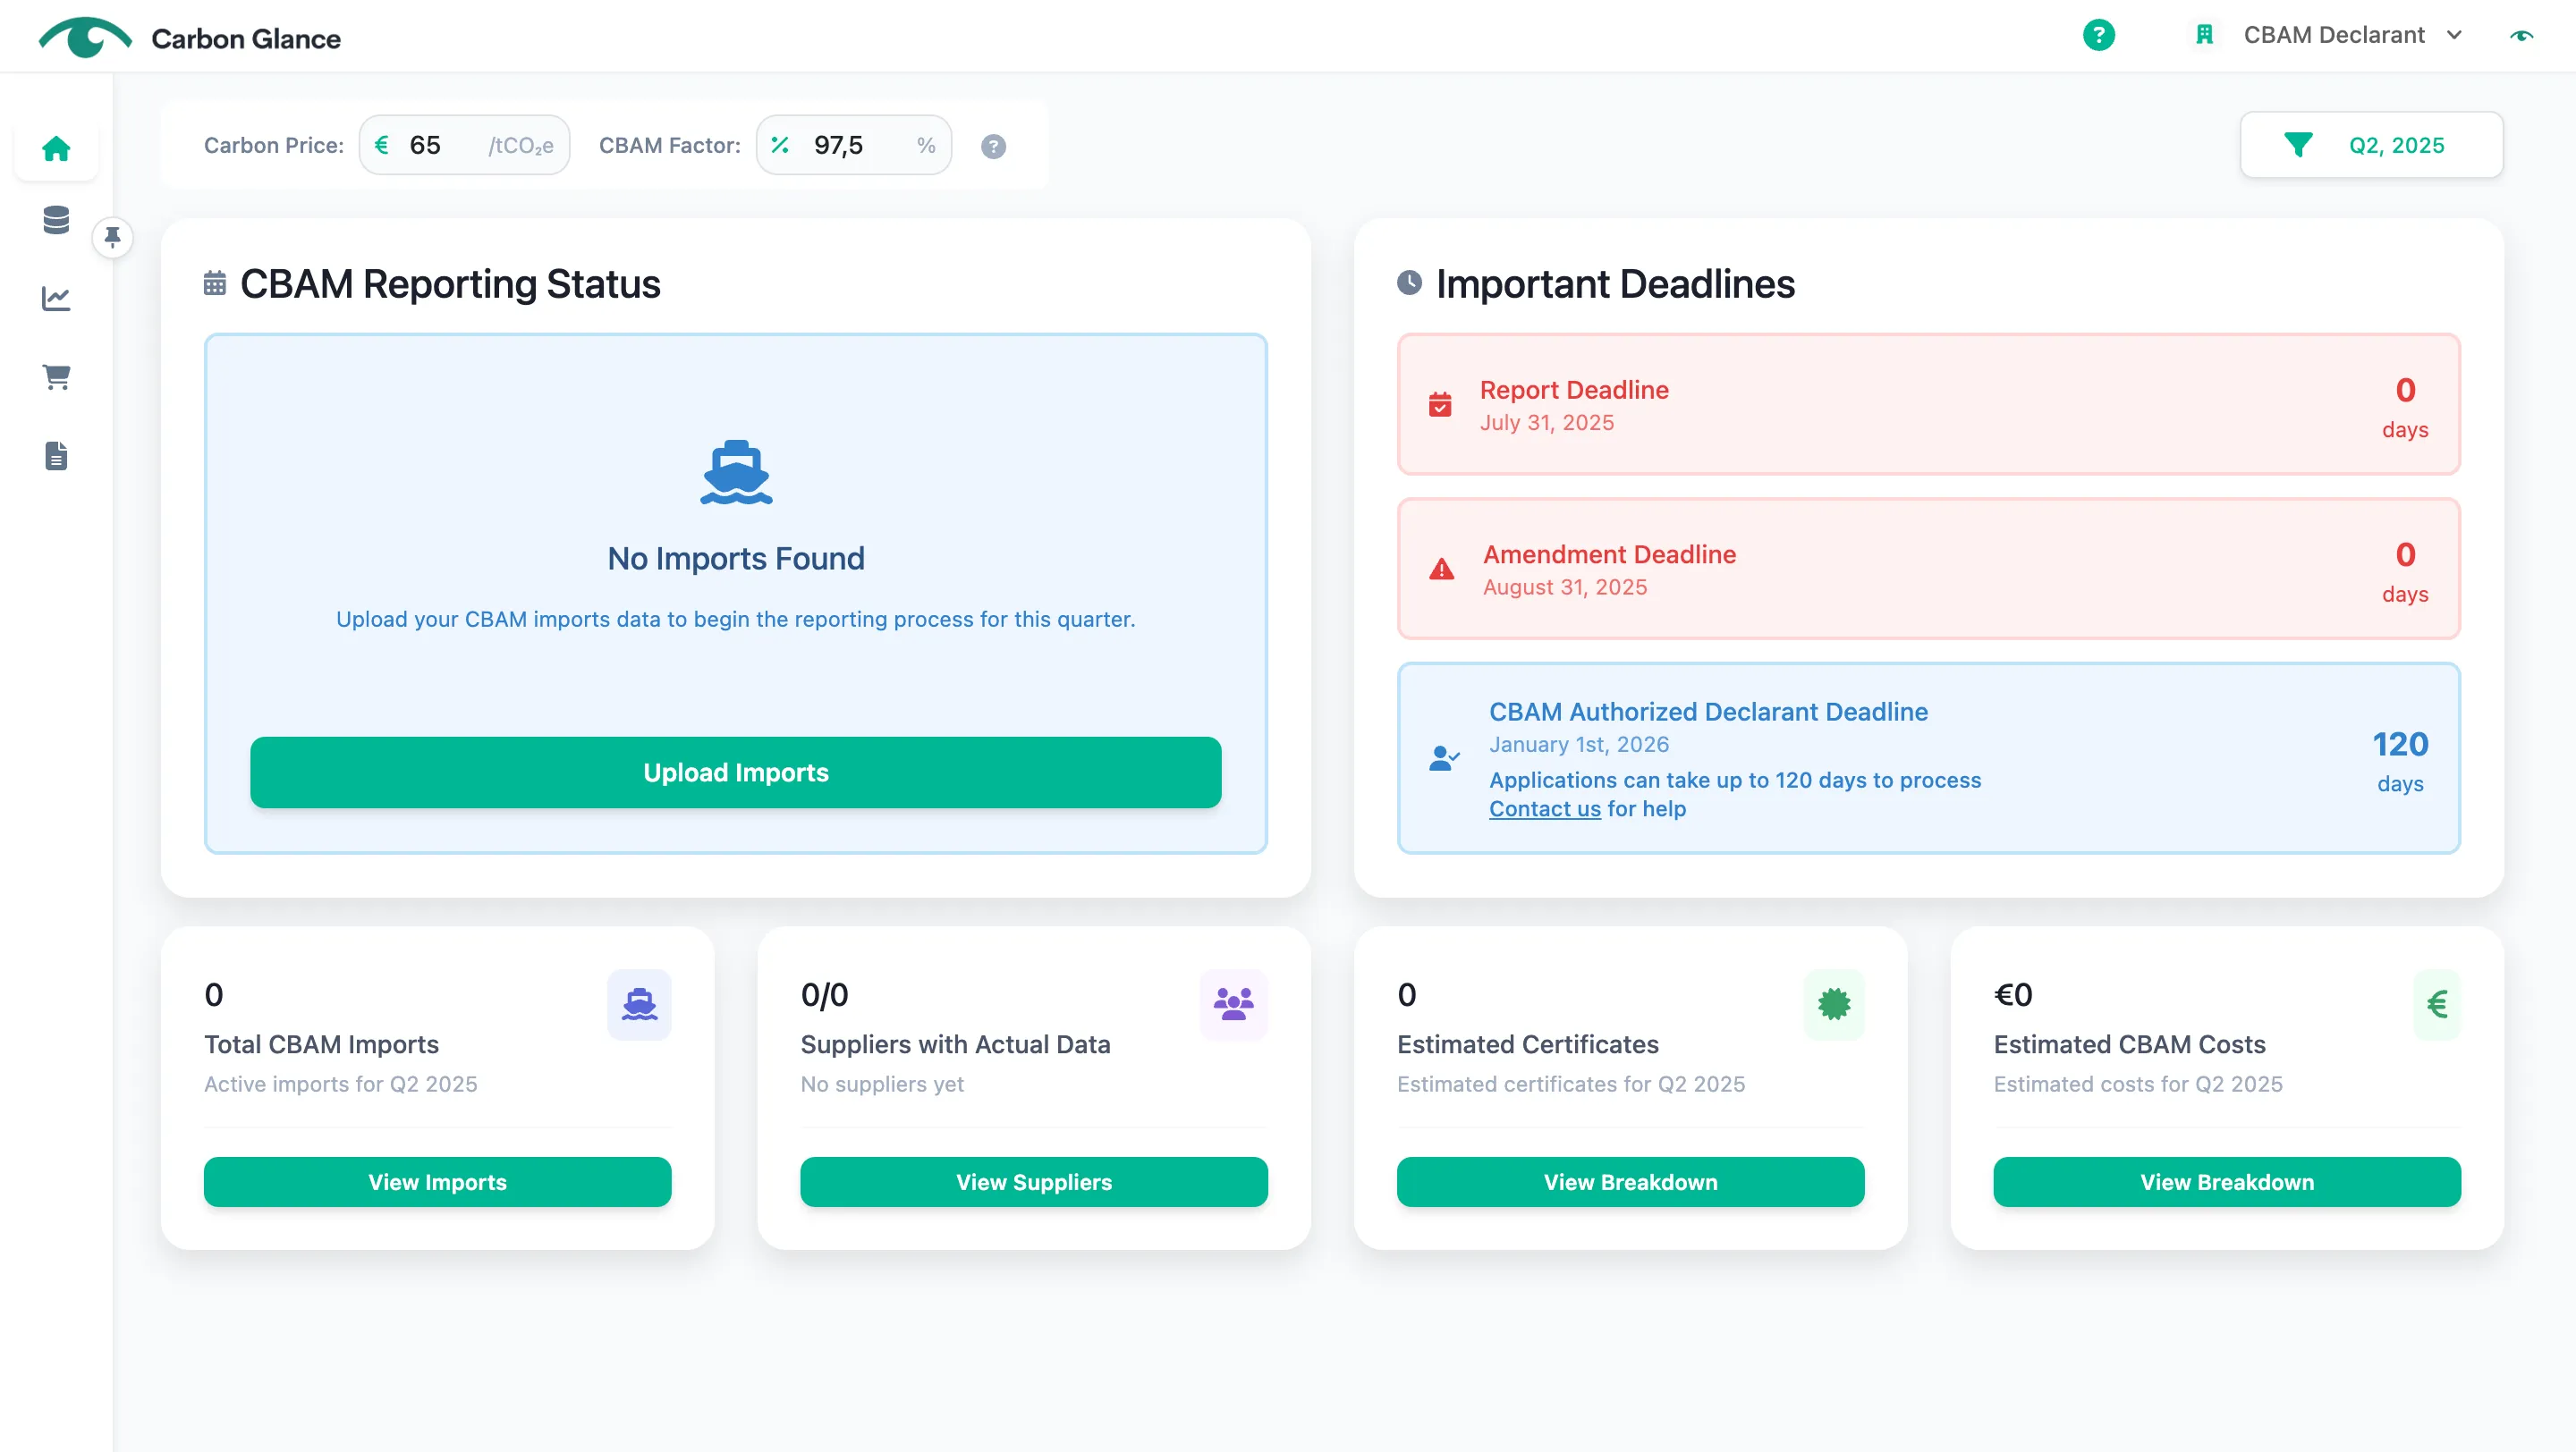The width and height of the screenshot is (2576, 1452).
Task: Click the certificate badge icon in Estimated Certificates card
Action: pyautogui.click(x=1834, y=1004)
